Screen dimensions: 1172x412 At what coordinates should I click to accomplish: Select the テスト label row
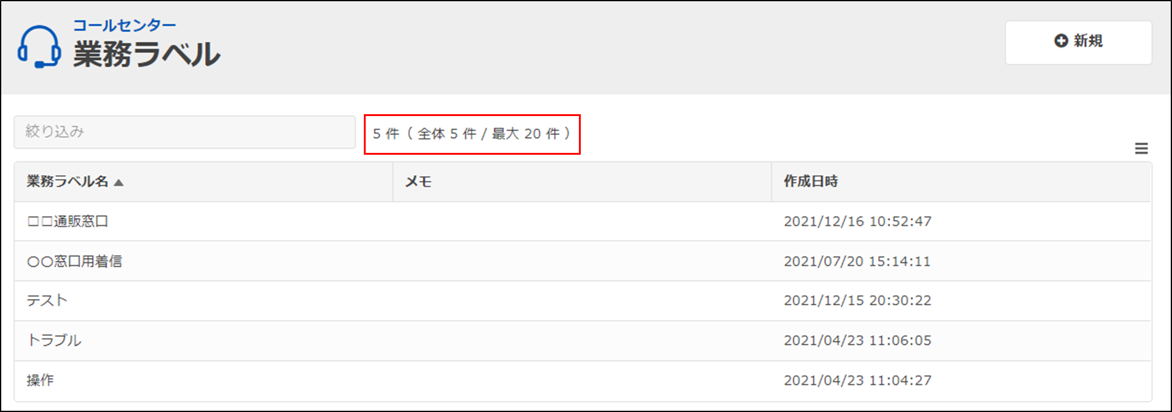(x=583, y=301)
